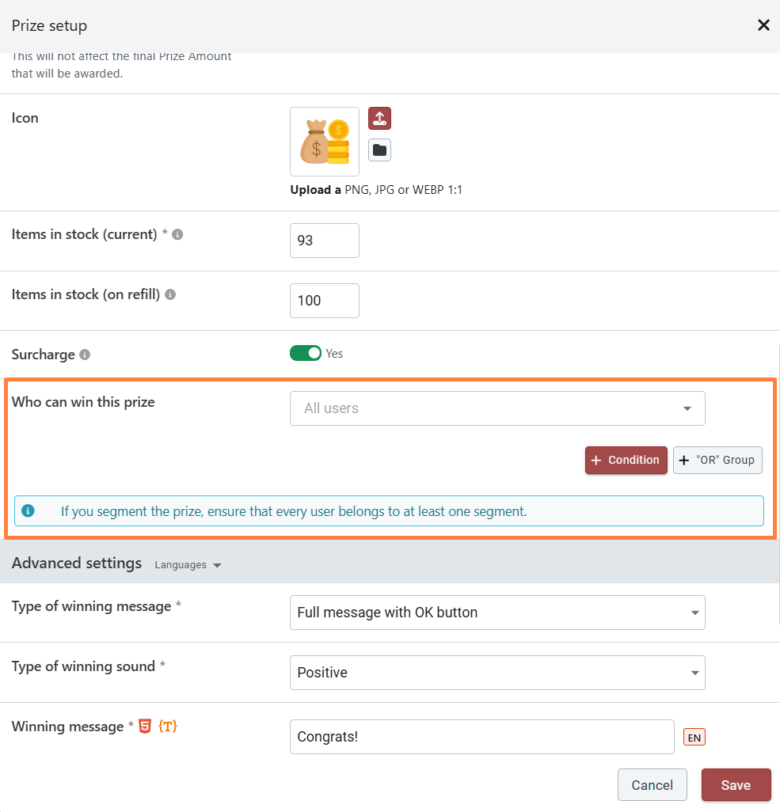
Task: Toggle the Surcharge switch off
Action: (306, 354)
